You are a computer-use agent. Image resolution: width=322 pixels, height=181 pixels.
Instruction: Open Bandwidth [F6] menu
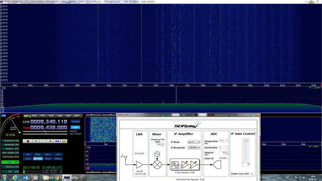(x=10, y=145)
